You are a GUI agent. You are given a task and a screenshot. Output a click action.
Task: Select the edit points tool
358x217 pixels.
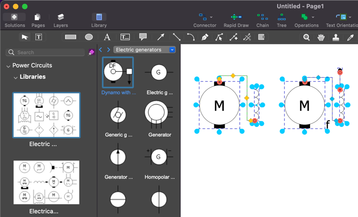point(219,37)
